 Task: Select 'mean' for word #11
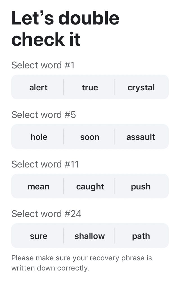coord(39,186)
